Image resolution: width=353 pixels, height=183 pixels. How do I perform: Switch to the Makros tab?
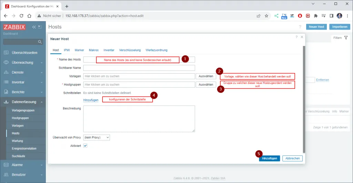point(93,50)
